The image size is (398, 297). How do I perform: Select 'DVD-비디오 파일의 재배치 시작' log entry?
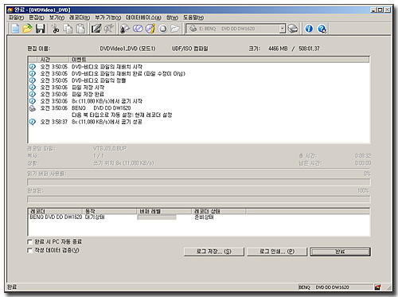(107, 67)
